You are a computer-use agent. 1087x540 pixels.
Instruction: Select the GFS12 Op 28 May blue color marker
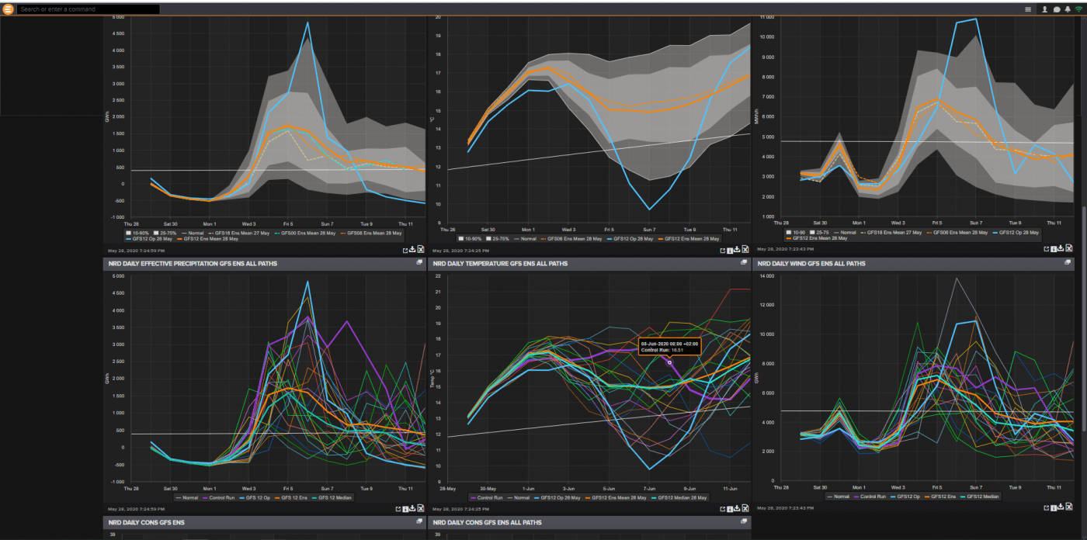[x=128, y=237]
